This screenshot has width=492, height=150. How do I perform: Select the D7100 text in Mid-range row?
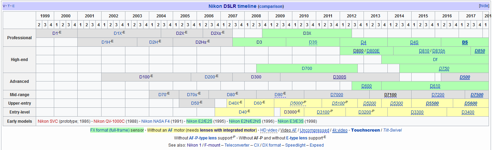point(390,95)
